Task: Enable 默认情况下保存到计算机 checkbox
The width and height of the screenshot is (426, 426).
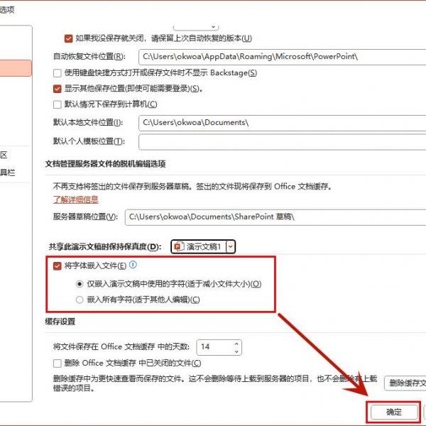Action: (58, 104)
